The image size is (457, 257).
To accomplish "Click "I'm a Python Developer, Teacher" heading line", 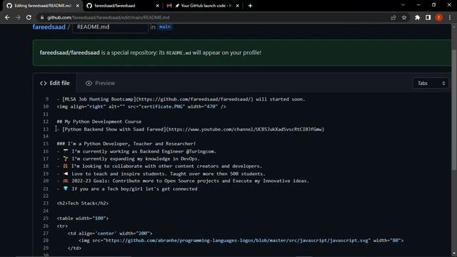I will click(x=126, y=143).
